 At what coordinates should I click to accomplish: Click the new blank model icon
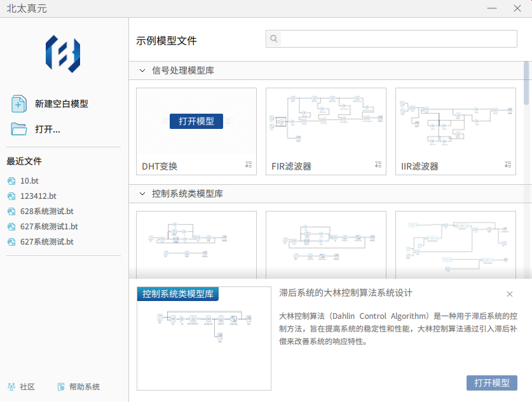18,104
